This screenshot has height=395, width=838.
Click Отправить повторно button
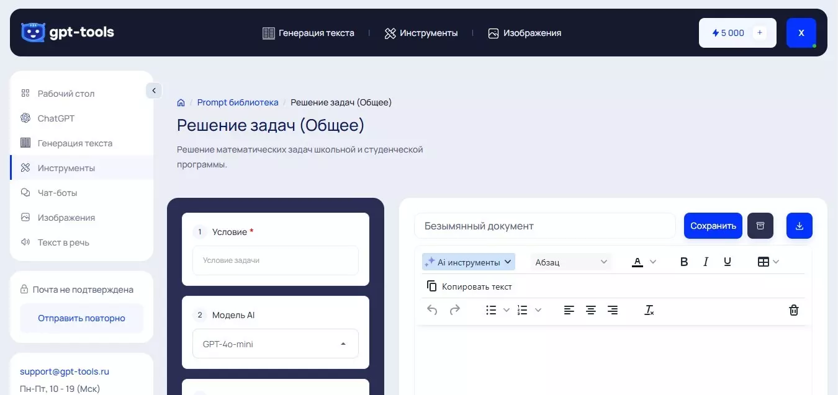[81, 318]
